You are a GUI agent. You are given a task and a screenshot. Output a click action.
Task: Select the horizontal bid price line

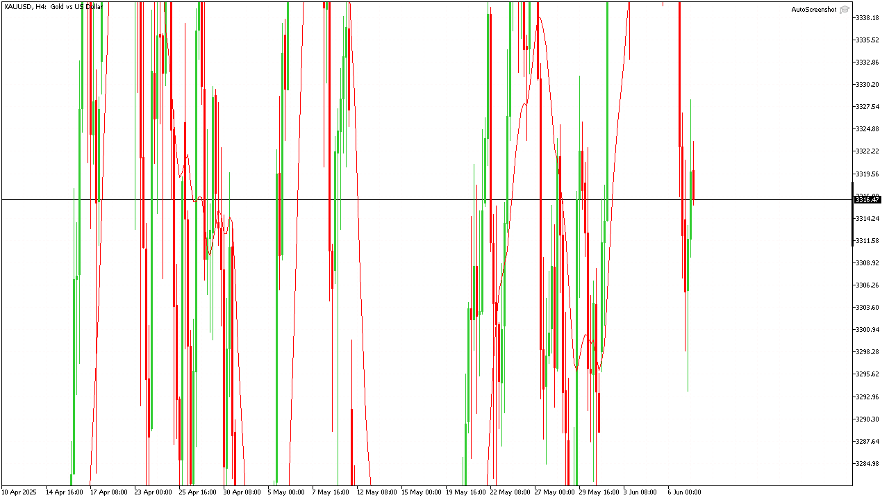point(426,200)
